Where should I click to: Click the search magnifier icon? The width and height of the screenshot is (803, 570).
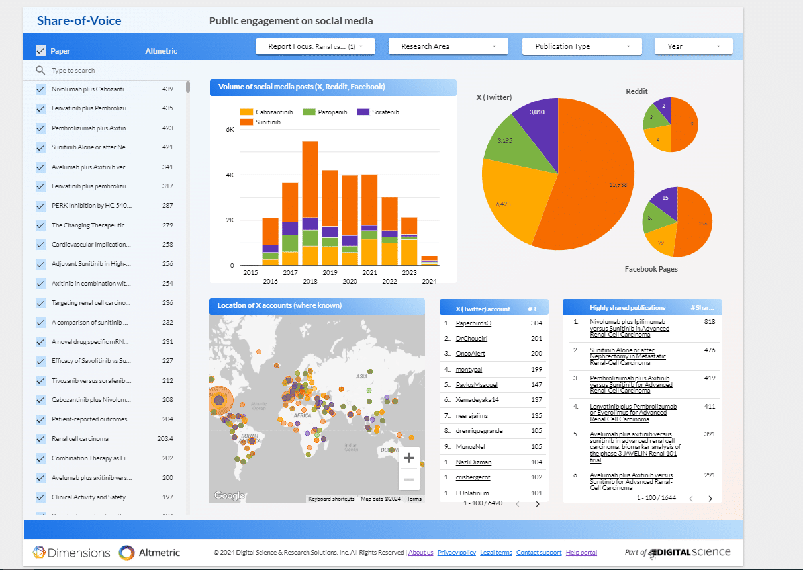[x=41, y=70]
